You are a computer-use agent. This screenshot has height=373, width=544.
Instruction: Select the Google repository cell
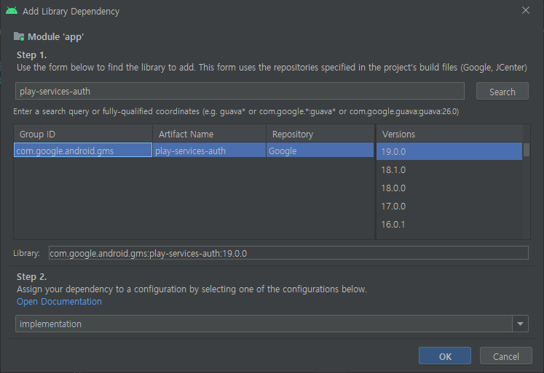320,151
